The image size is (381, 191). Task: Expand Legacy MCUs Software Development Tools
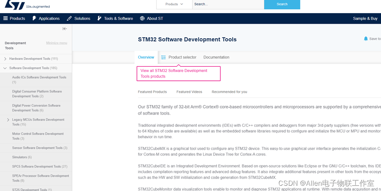pyautogui.click(x=8, y=120)
